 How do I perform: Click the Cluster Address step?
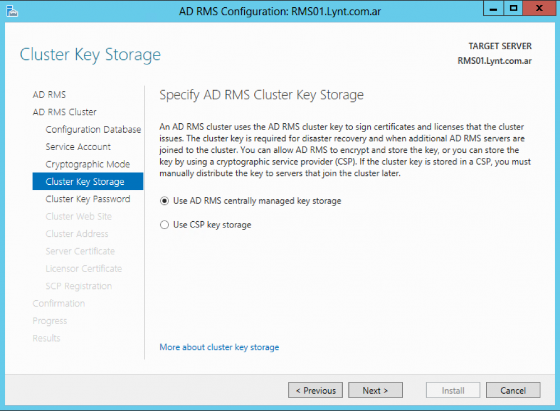point(77,234)
